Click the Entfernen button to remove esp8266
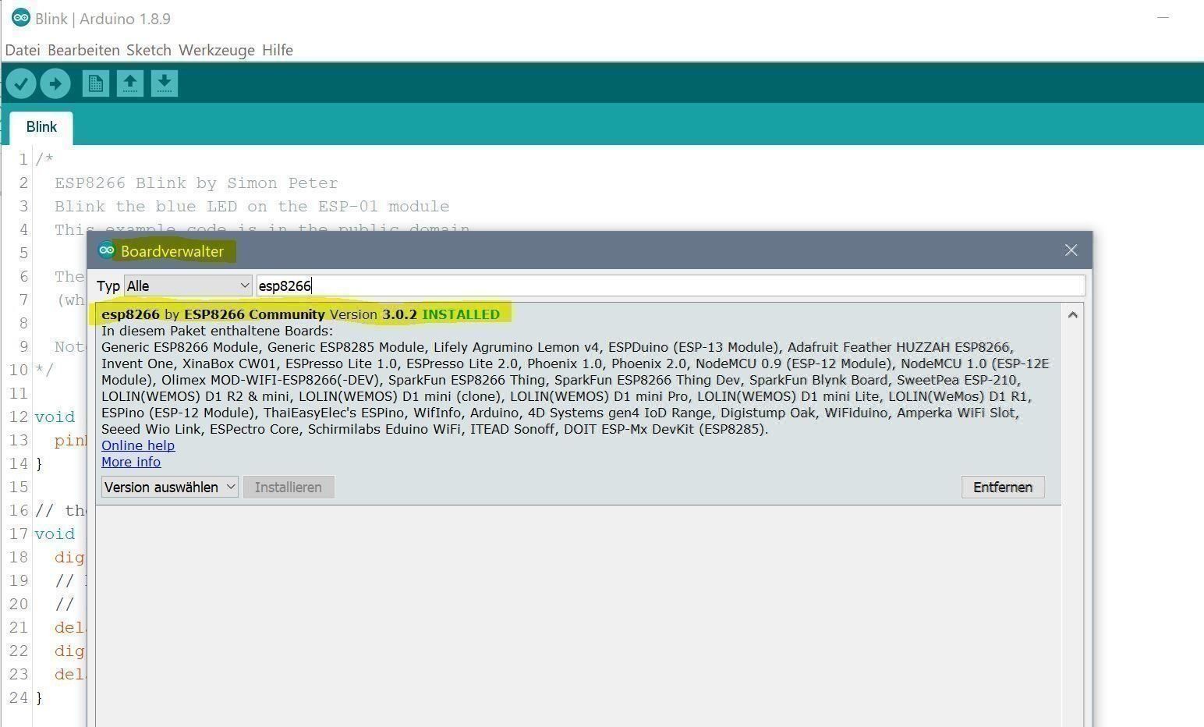The image size is (1204, 727). point(1003,487)
